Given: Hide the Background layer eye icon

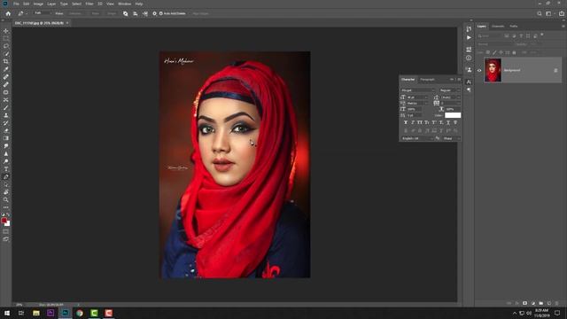Looking at the screenshot, I should (x=479, y=70).
